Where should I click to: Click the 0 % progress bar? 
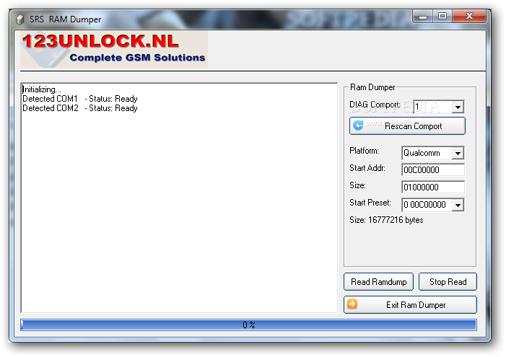[x=248, y=325]
